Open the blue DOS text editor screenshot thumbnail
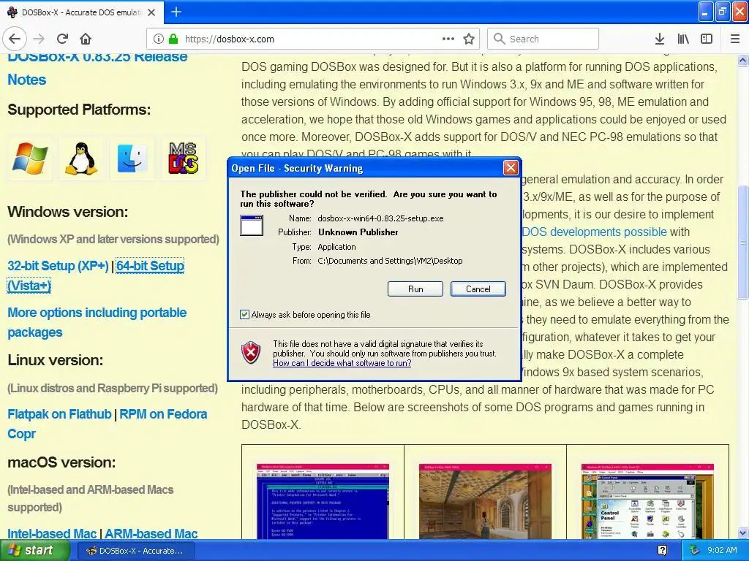The height and width of the screenshot is (561, 749). 323,501
